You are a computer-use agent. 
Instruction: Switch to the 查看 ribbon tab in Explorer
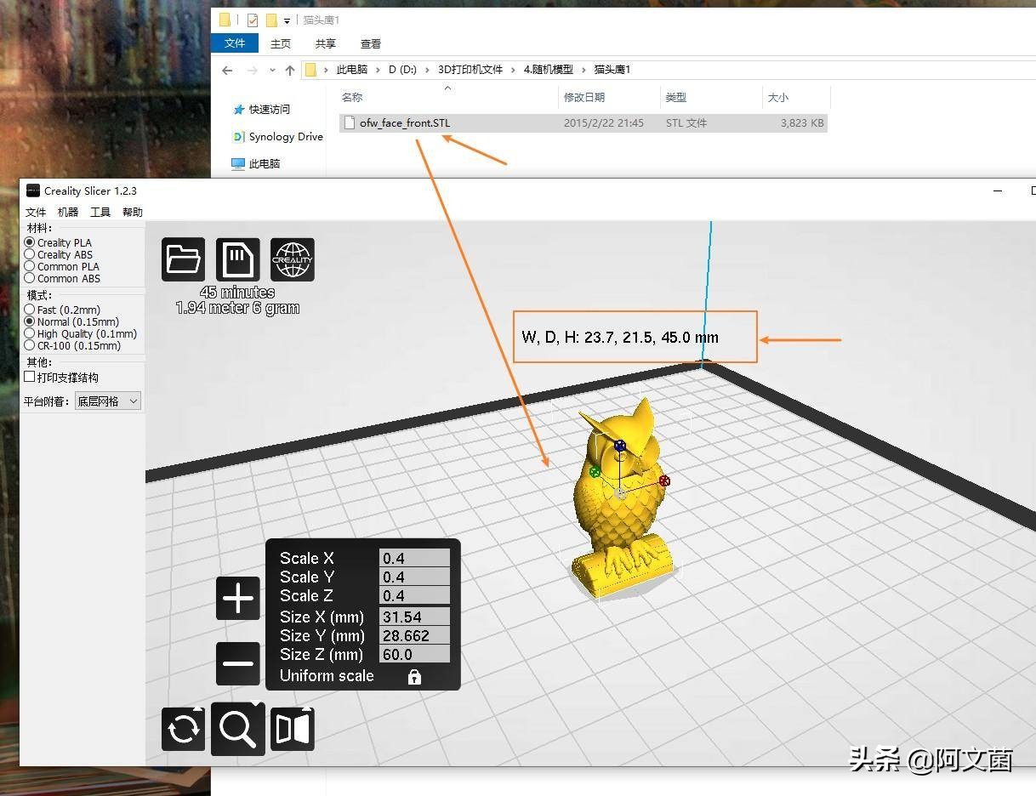click(x=370, y=43)
